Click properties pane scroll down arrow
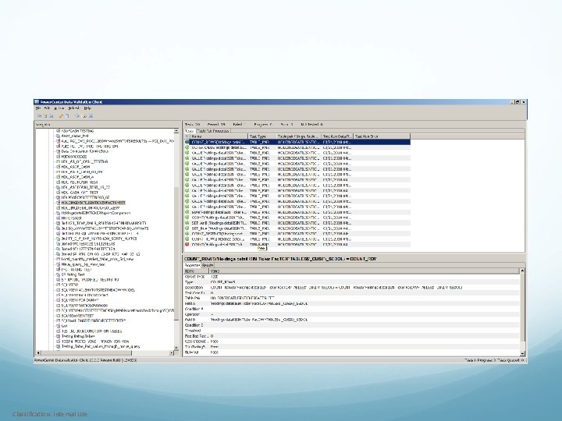This screenshot has width=562, height=421. pyautogui.click(x=522, y=352)
